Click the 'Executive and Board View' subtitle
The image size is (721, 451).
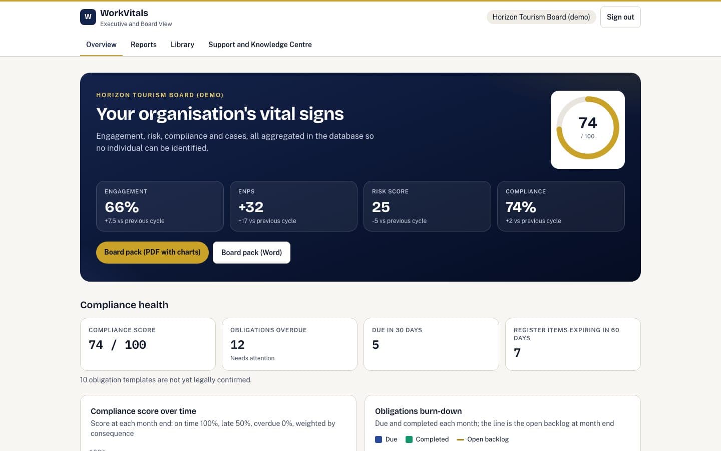click(x=136, y=24)
